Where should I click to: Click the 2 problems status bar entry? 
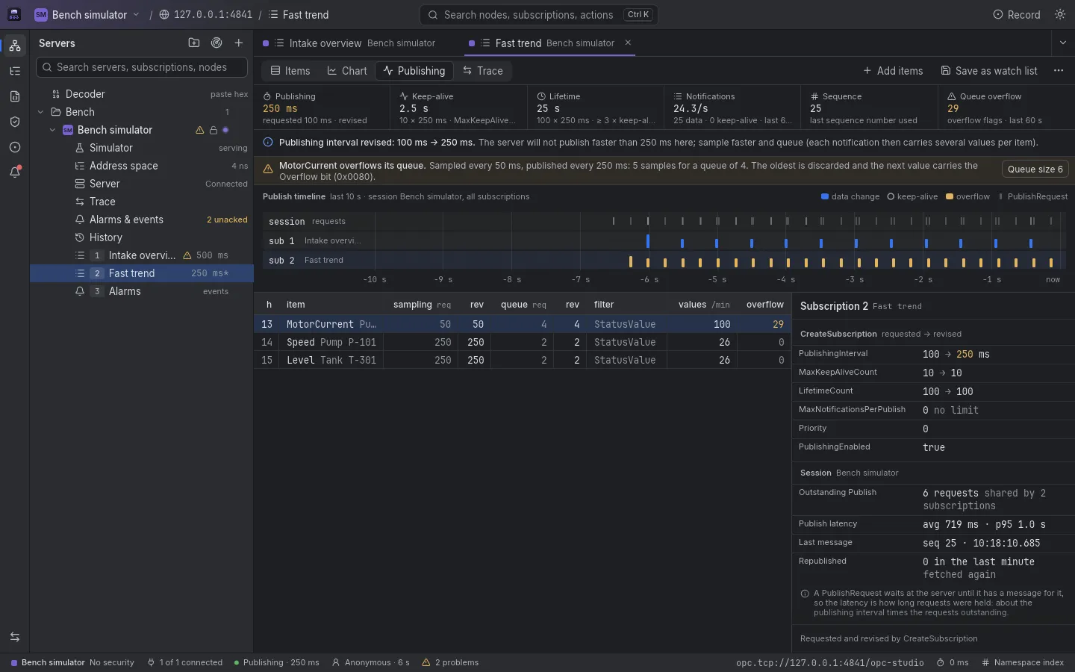coord(450,662)
